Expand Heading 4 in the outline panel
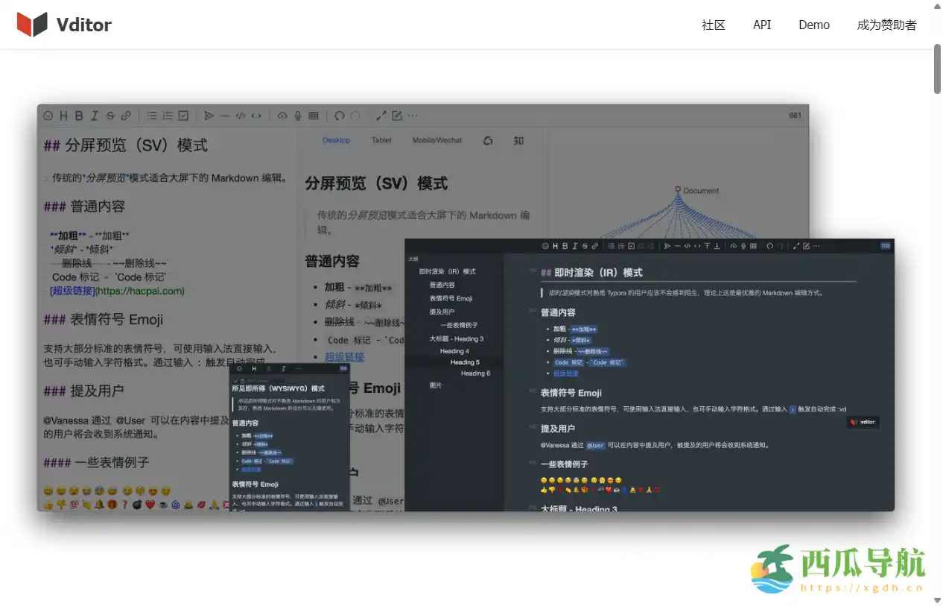This screenshot has height=606, width=943. (455, 351)
